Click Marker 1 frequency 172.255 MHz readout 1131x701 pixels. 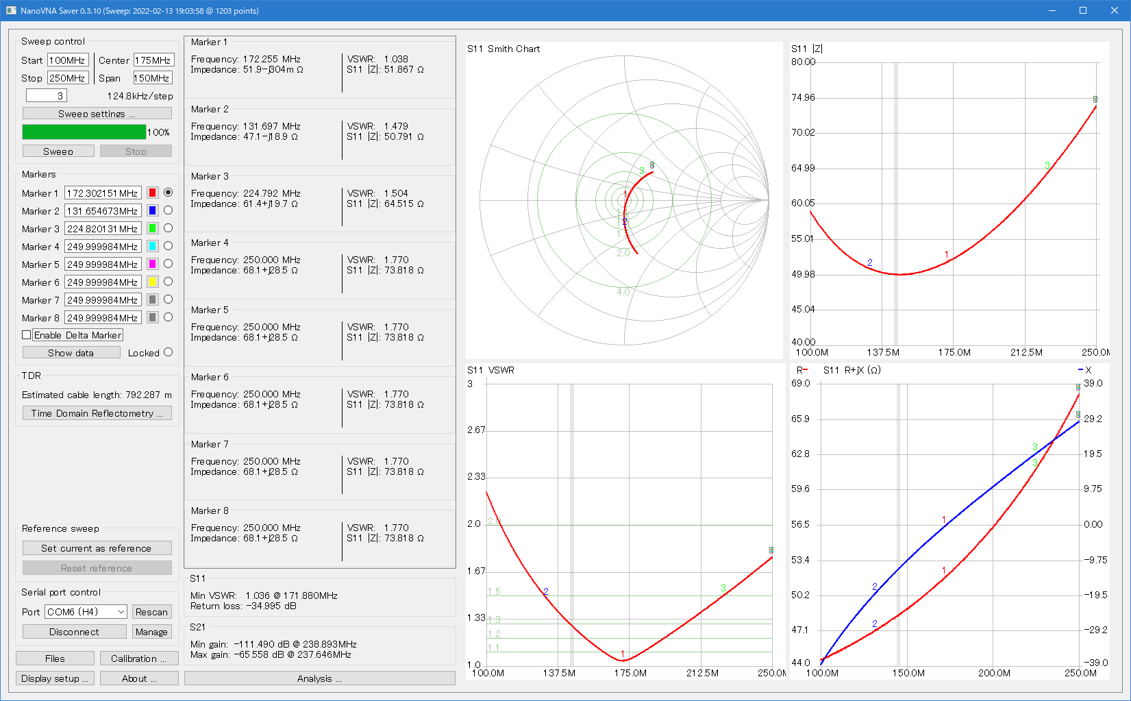pyautogui.click(x=246, y=59)
